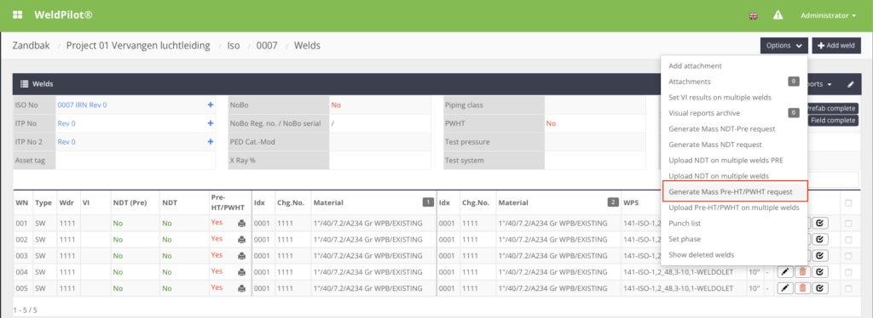Click the pencil icon in Welds header
This screenshot has height=318, width=873.
click(850, 84)
